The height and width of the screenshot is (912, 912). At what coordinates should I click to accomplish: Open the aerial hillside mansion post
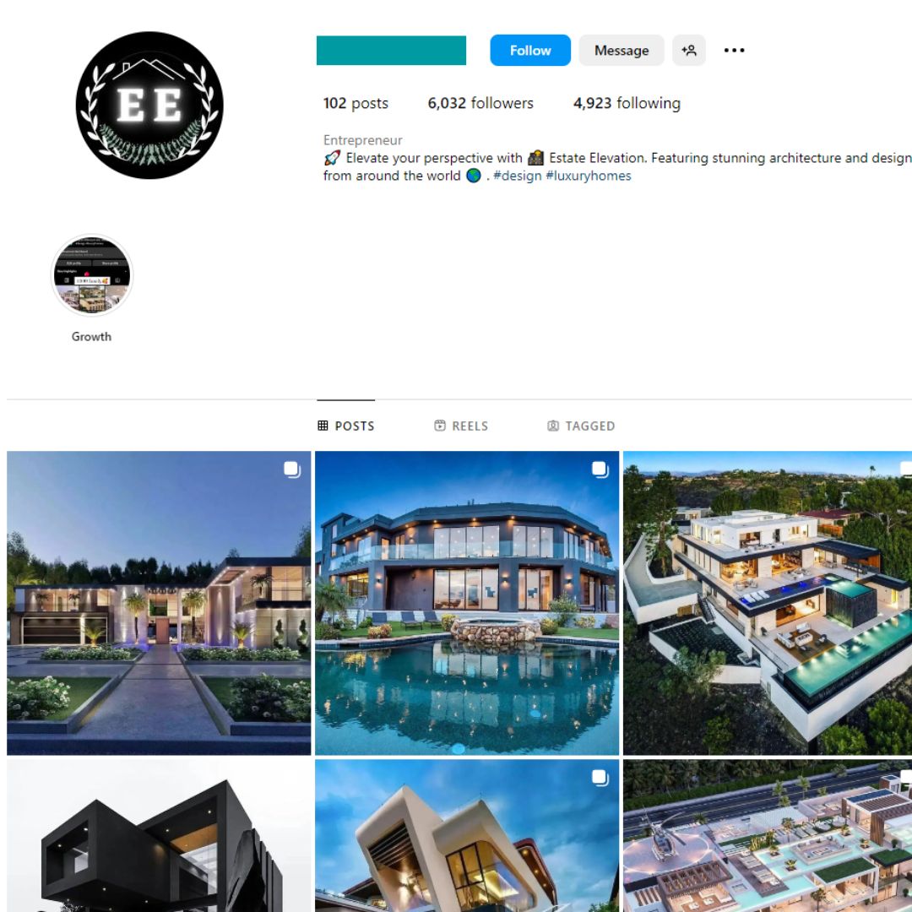pos(767,603)
